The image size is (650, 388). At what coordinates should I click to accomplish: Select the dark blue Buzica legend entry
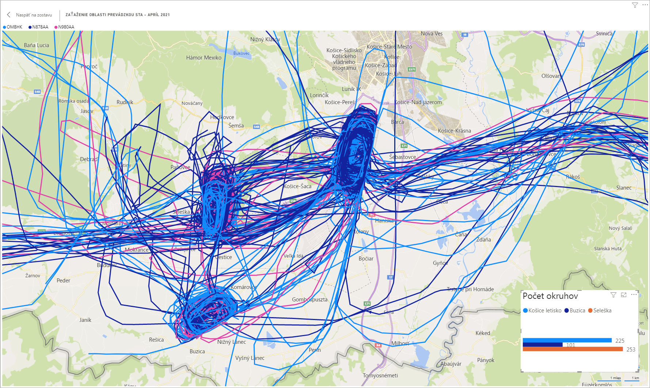(x=577, y=311)
